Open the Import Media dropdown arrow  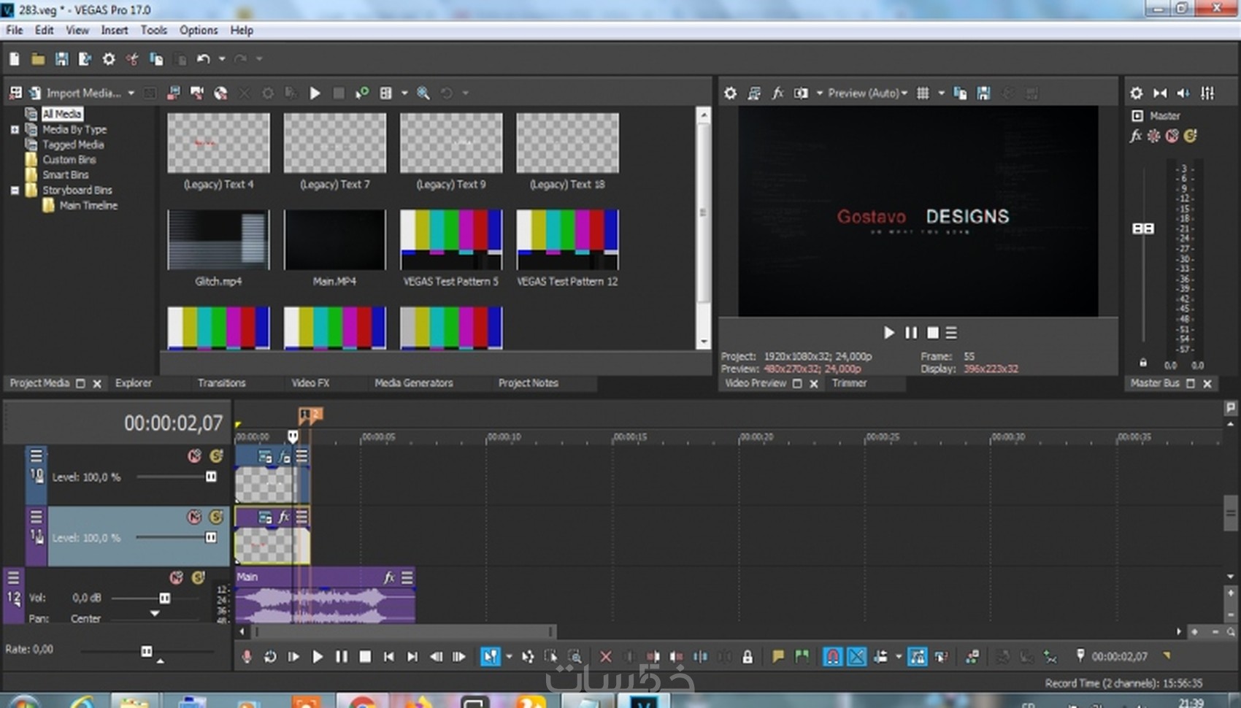click(131, 93)
